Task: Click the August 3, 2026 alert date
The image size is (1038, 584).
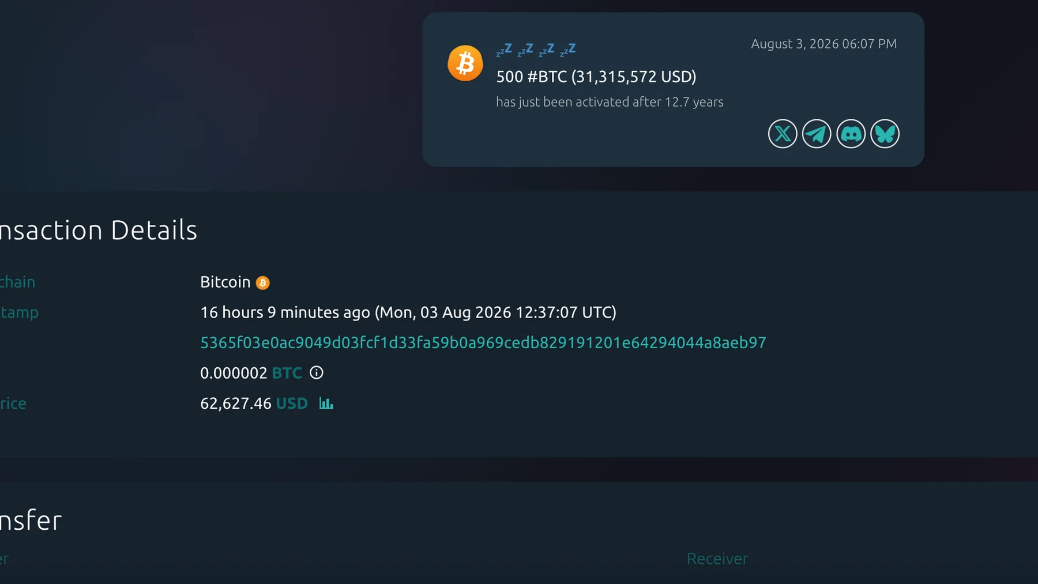Action: pyautogui.click(x=824, y=44)
